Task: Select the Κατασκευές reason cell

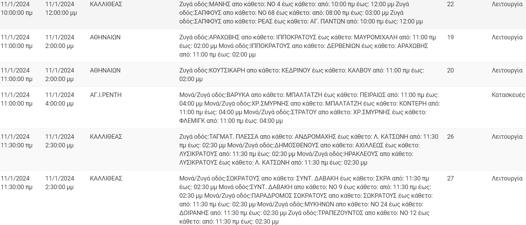Action: [508, 95]
